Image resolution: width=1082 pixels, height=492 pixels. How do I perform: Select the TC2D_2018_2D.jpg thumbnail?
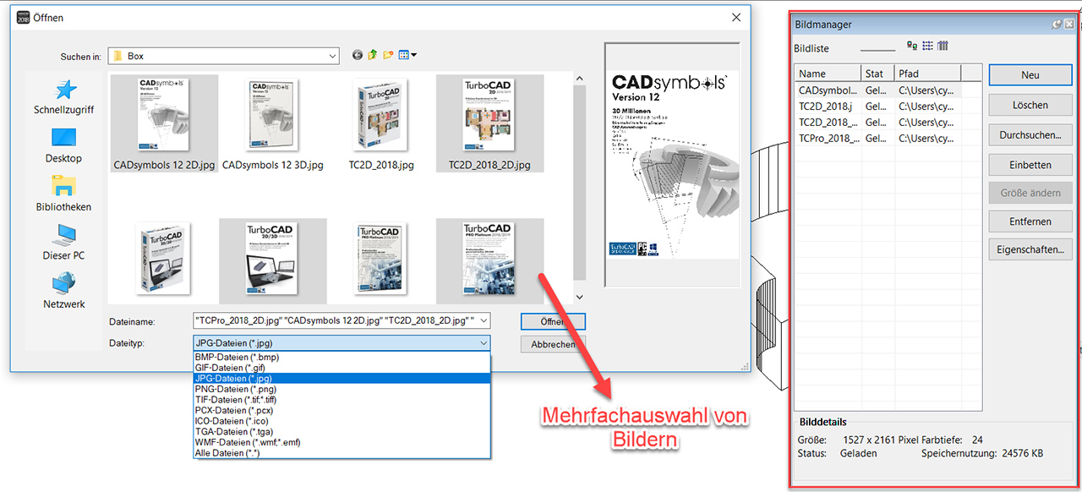(489, 123)
